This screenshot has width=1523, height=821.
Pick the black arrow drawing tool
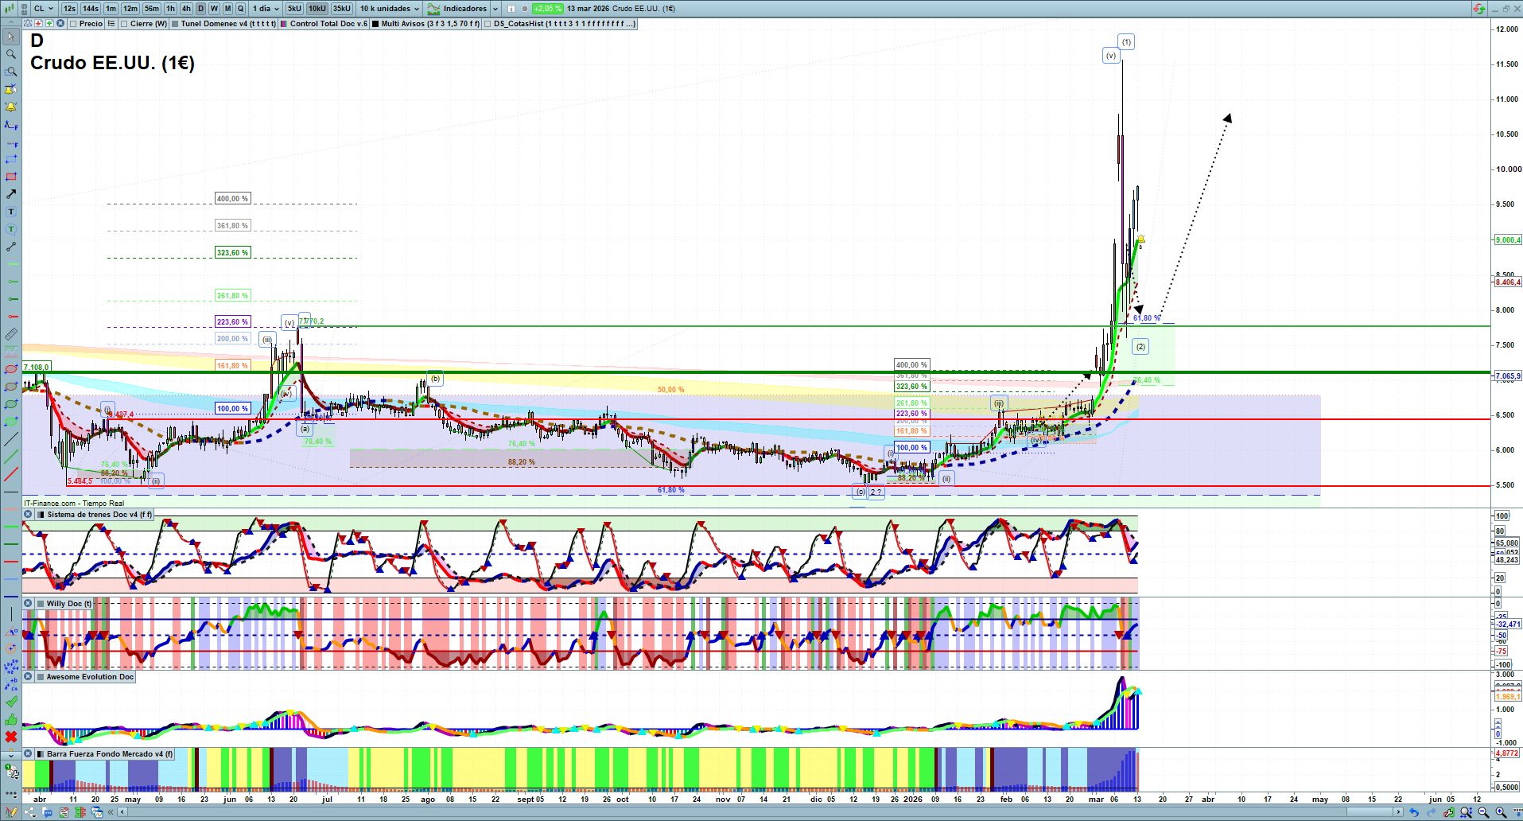tap(11, 194)
